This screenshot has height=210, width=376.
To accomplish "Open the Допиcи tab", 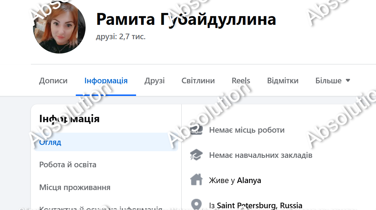I will click(x=53, y=80).
